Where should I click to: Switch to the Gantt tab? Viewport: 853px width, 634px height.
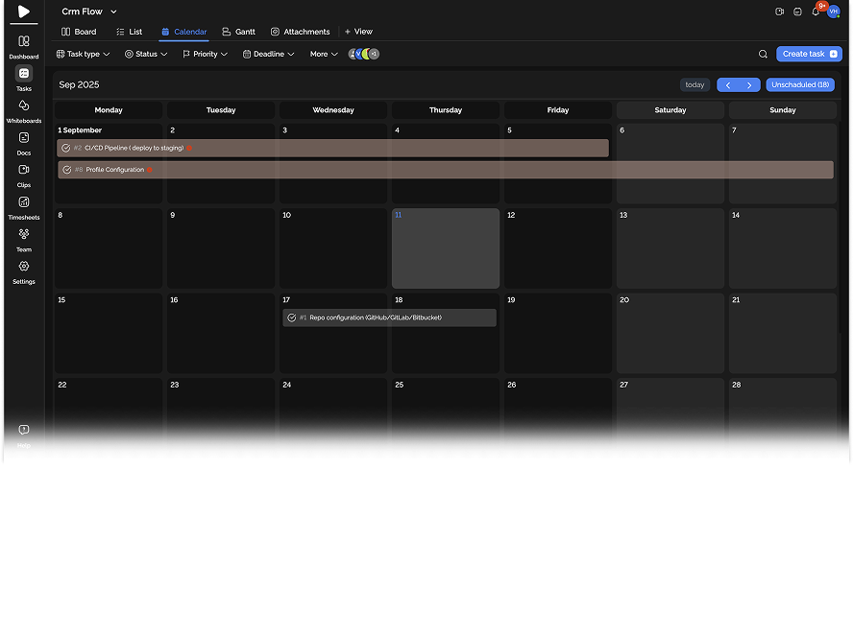point(238,32)
